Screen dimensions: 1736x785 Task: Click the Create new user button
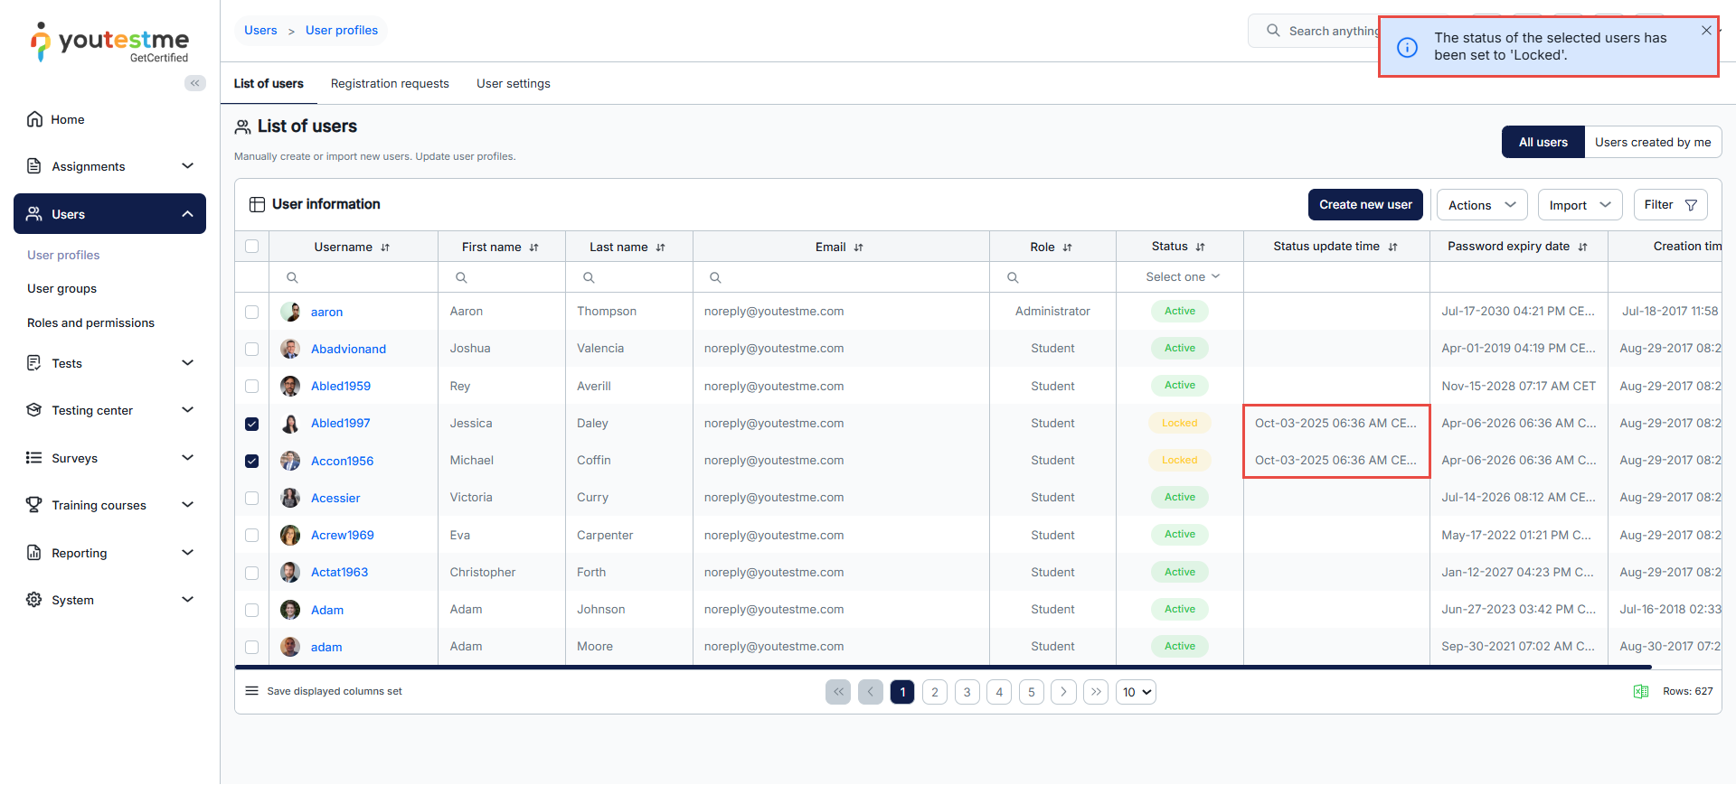point(1364,205)
